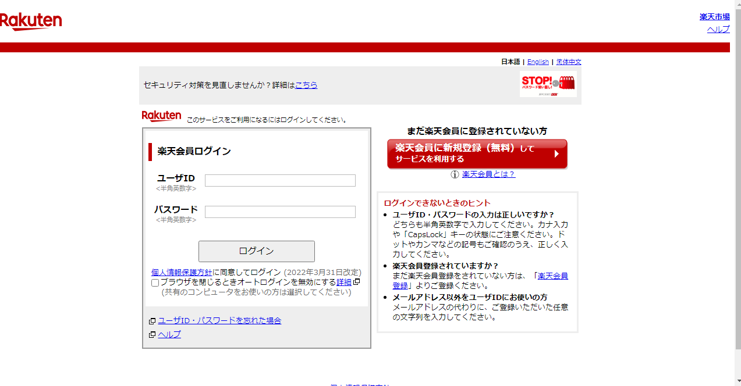Viewport: 741px width, 386px height.
Task: Select 日本語 language option
Action: pyautogui.click(x=510, y=62)
